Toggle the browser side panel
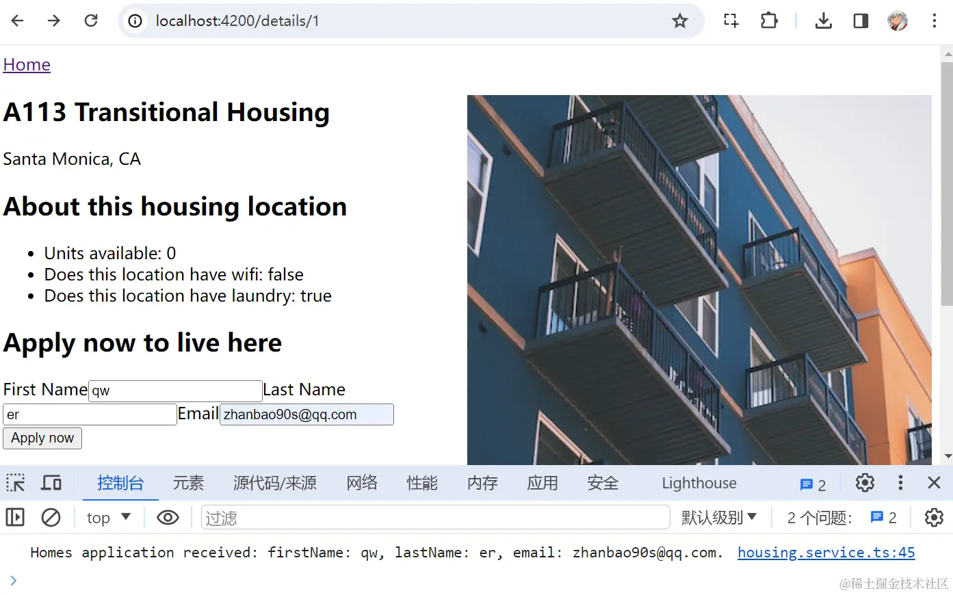The image size is (953, 595). pyautogui.click(x=861, y=21)
